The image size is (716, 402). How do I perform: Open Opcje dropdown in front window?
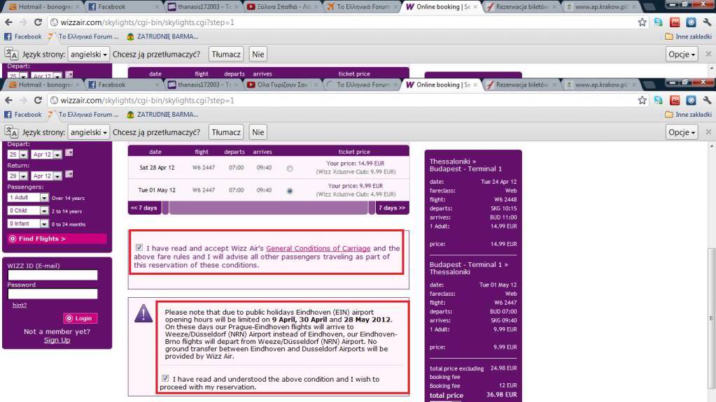coord(681,132)
